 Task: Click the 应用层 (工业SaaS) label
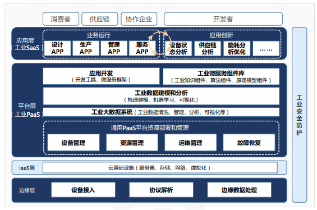[27, 44]
